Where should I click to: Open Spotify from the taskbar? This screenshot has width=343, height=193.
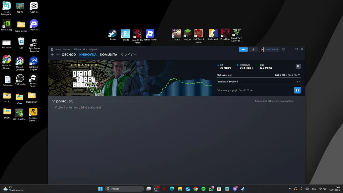click(203, 189)
